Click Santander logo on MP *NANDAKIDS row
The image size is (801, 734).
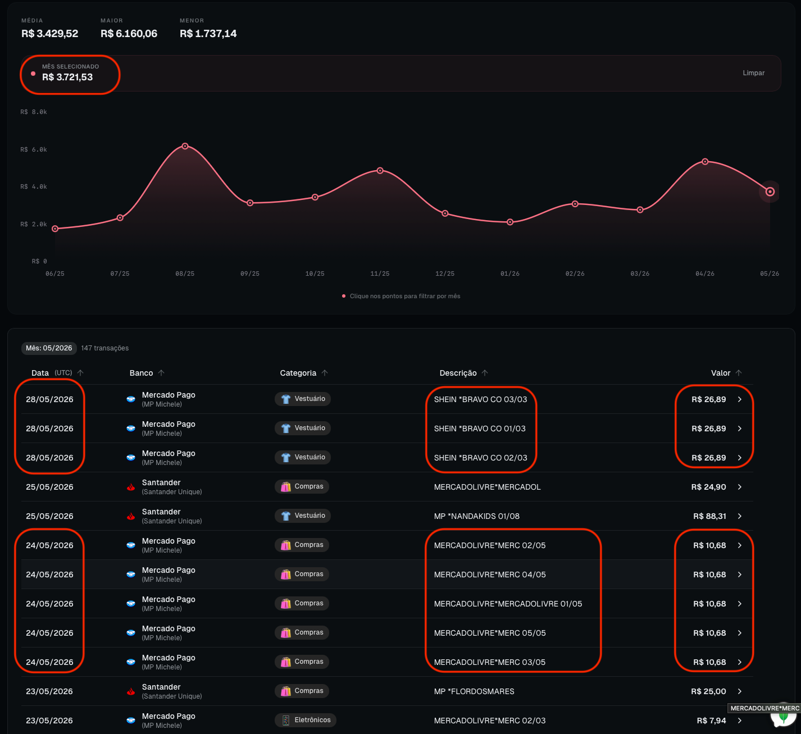tap(131, 516)
